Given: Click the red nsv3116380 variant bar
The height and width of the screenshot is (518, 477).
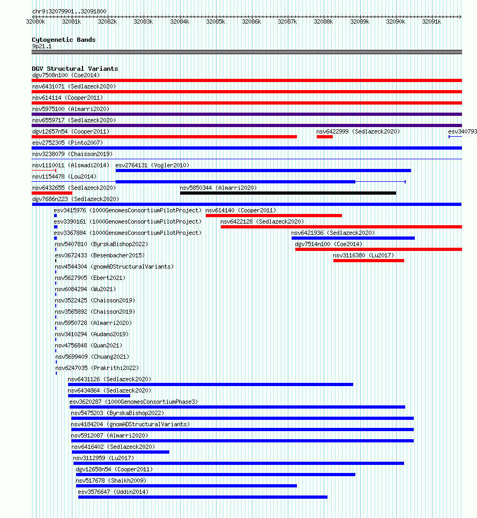Looking at the screenshot, I should pyautogui.click(x=369, y=261).
